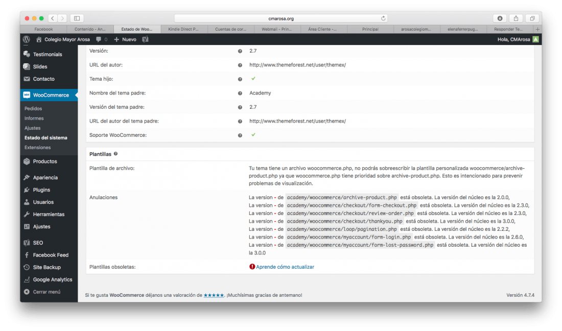562x331 pixels.
Task: Switch to the Webmail tab
Action: tap(277, 29)
